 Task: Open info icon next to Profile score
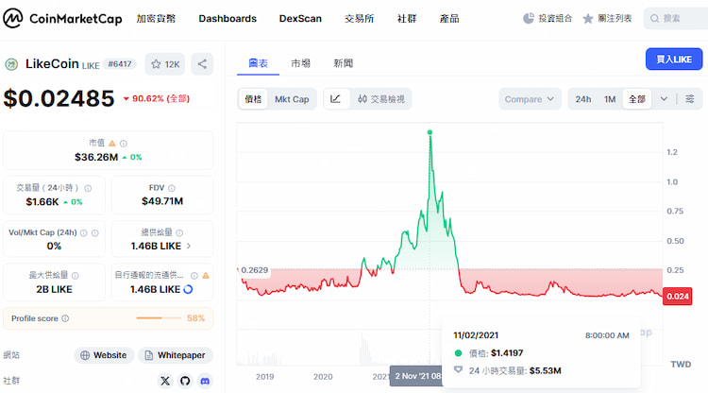tap(65, 318)
